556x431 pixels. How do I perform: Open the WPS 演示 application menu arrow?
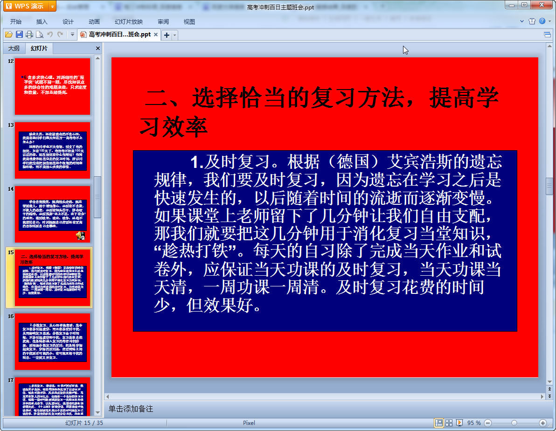pyautogui.click(x=53, y=7)
